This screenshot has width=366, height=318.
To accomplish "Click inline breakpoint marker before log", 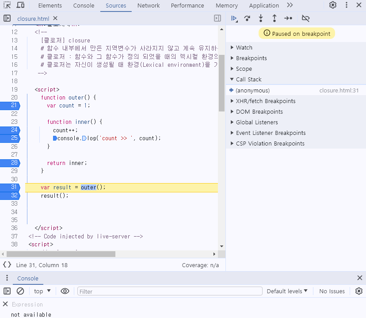I will 84,138.
